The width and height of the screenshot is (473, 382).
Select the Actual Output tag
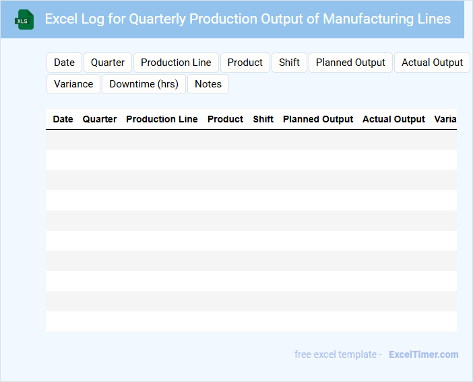pos(432,63)
